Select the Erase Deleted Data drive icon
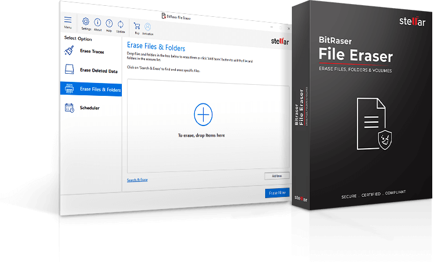 pos(69,69)
